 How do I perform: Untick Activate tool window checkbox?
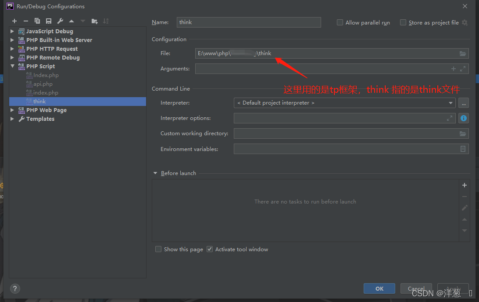click(x=210, y=249)
